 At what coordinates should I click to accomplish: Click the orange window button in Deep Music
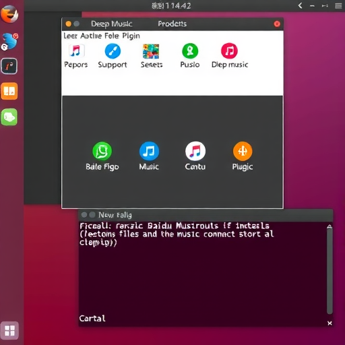click(x=69, y=24)
